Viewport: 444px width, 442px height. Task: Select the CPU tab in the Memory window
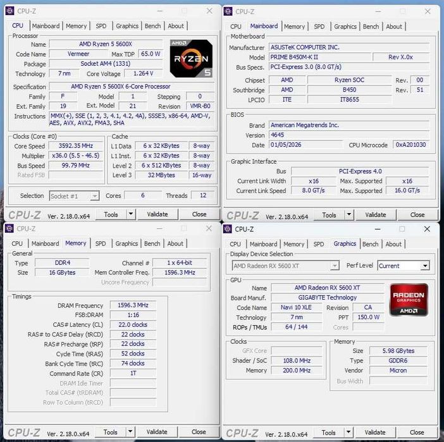[17, 243]
